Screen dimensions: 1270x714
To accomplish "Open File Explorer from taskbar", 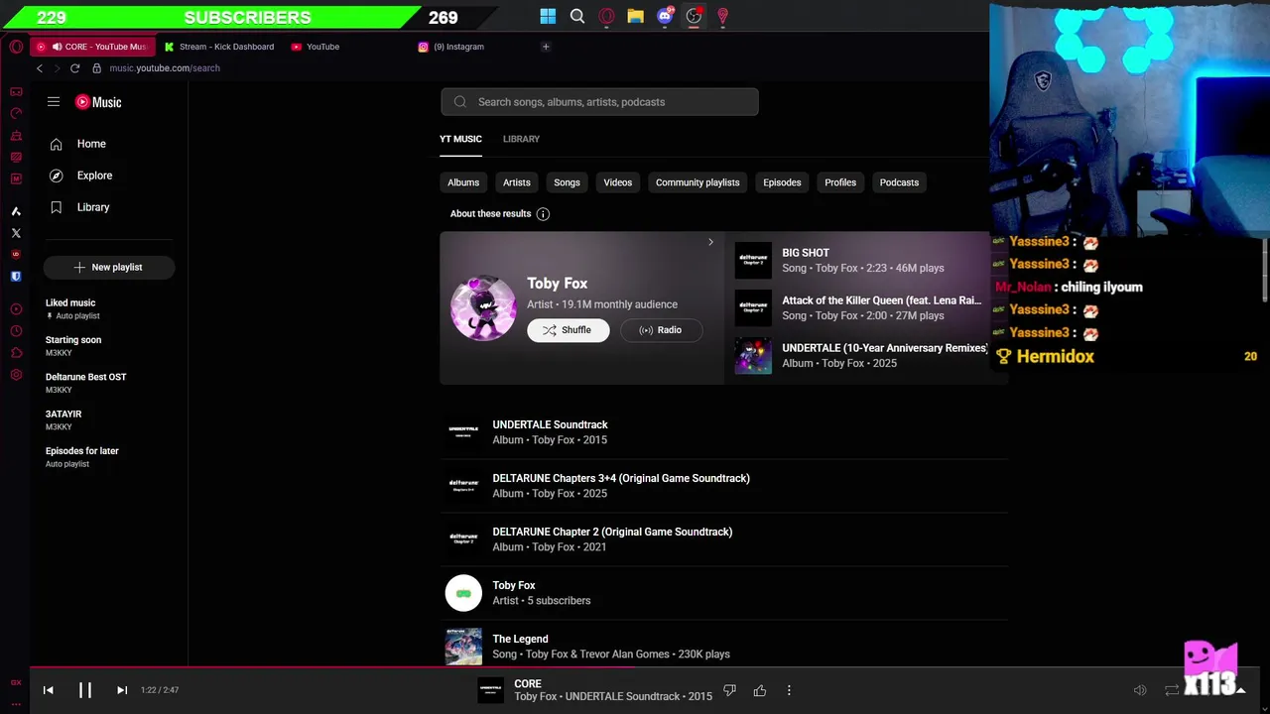I will click(635, 16).
